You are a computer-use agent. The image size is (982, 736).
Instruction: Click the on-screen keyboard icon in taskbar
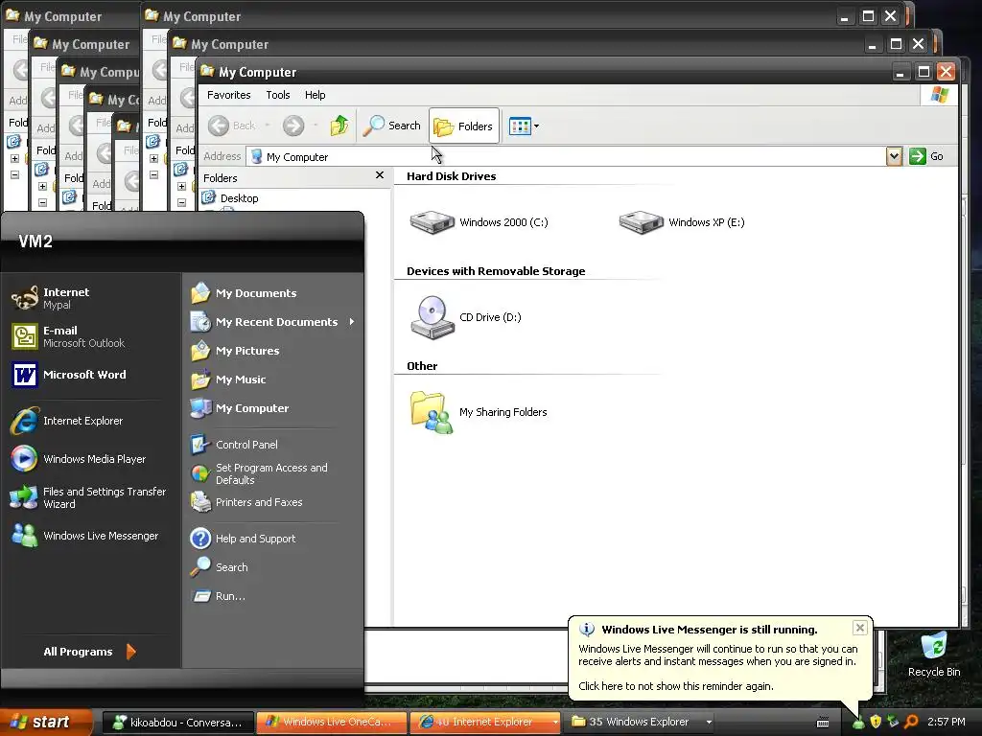coord(823,723)
